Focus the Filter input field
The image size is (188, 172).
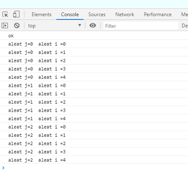[x=141, y=26]
